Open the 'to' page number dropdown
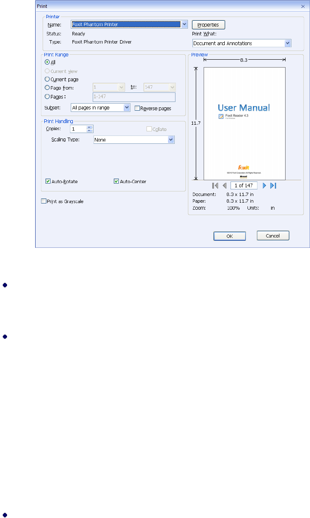The image size is (310, 518). (173, 87)
